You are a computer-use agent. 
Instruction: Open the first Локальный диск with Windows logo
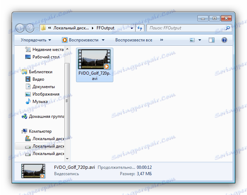pyautogui.click(x=48, y=139)
